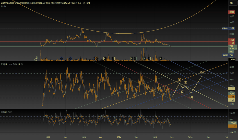
Task: Select the (2) Elliott wave label
Action: tap(183, 92)
